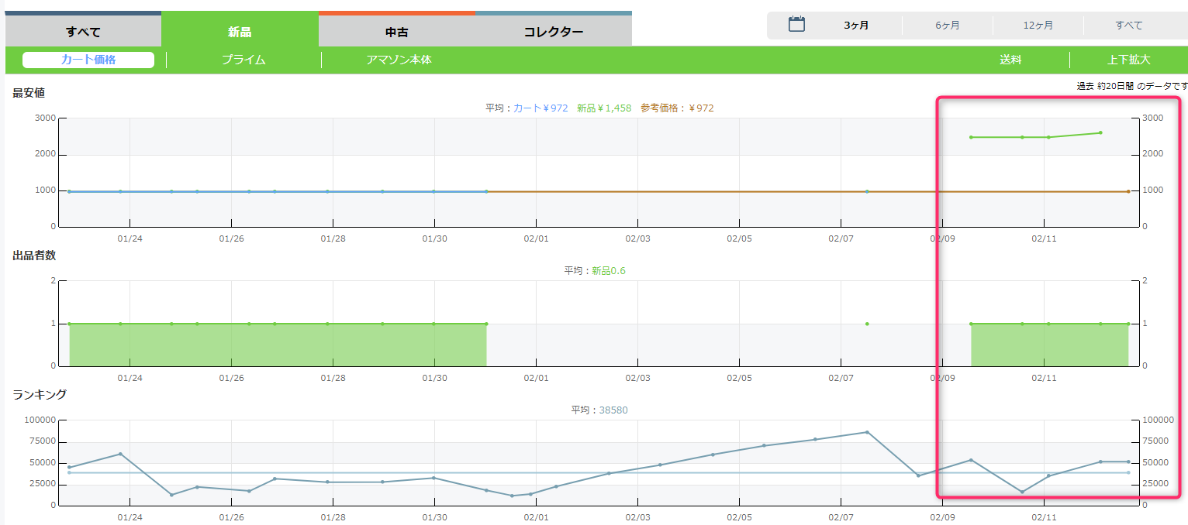Set chart period to 6ヶ月
Screen dimensions: 1188x525
point(947,26)
